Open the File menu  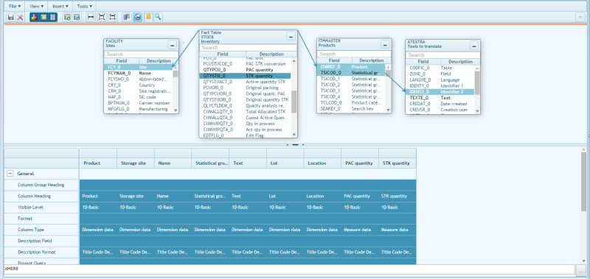tap(15, 7)
